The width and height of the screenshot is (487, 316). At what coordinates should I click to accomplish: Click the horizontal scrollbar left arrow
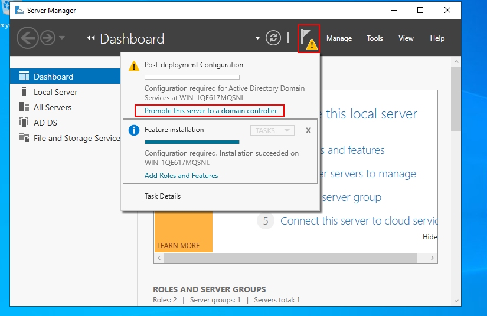click(x=159, y=258)
